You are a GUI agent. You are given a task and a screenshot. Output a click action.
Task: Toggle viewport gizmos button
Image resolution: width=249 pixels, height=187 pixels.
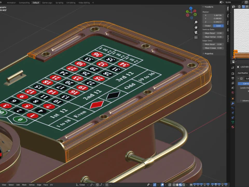155,185
